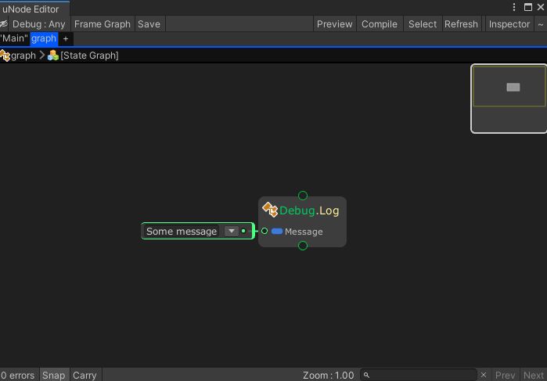The height and width of the screenshot is (381, 547).
Task: Click the blue string type icon beside Message
Action: (x=277, y=231)
